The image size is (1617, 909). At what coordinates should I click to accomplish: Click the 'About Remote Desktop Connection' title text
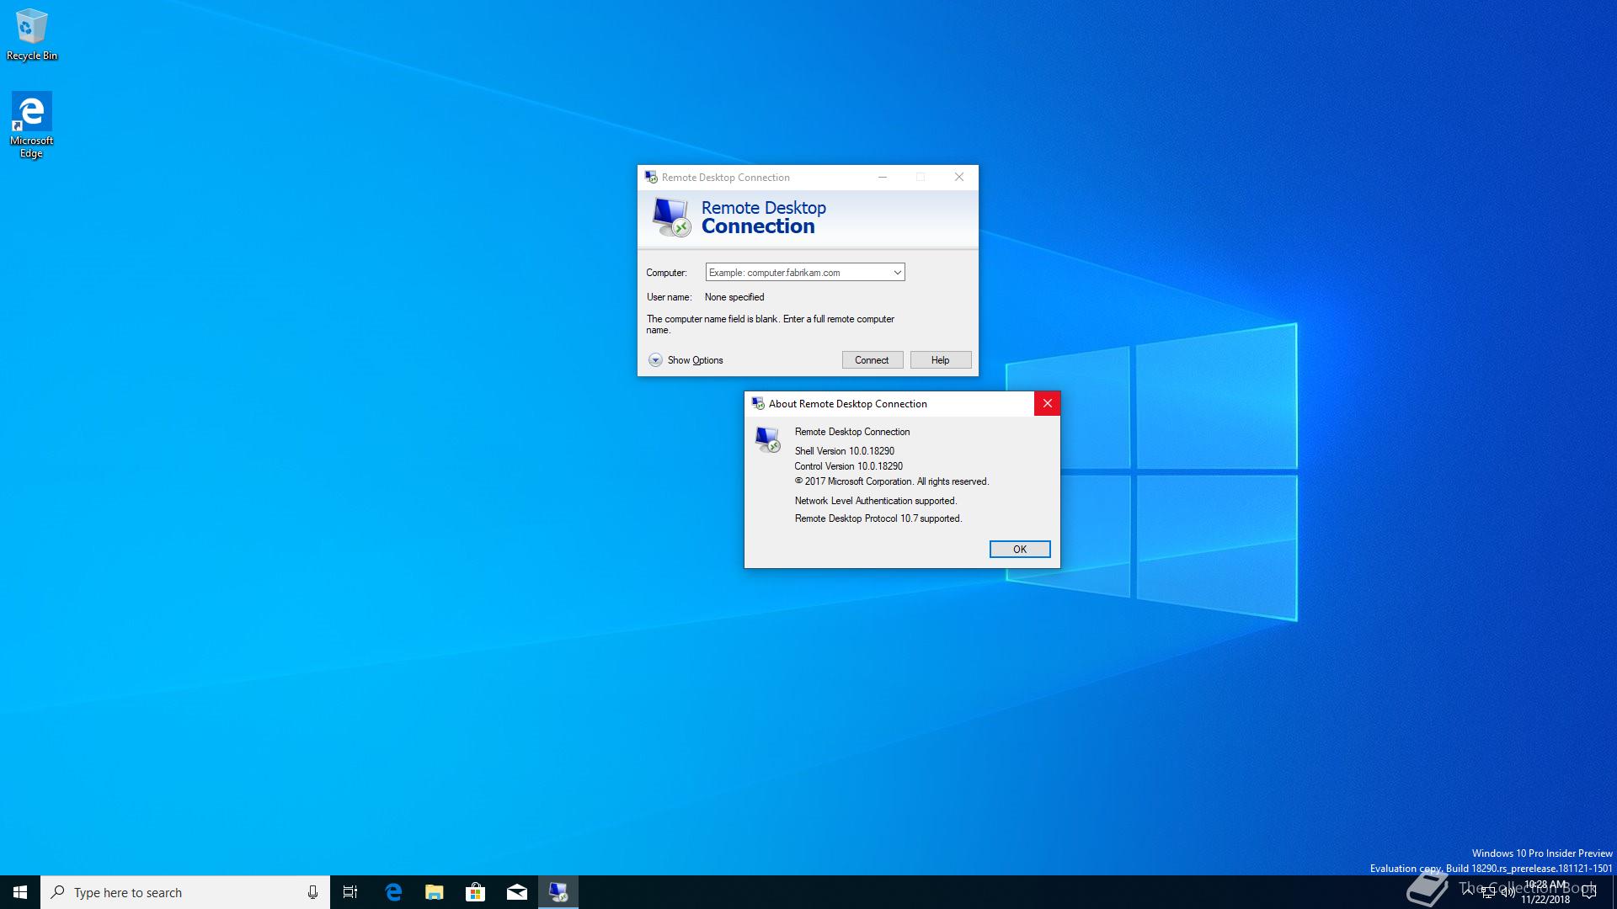coord(847,404)
